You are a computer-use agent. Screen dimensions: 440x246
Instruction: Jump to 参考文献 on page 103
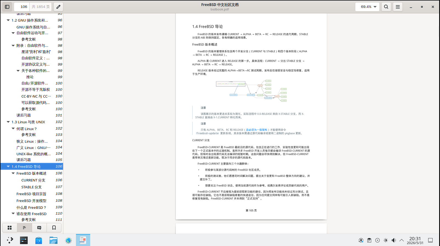point(29,135)
